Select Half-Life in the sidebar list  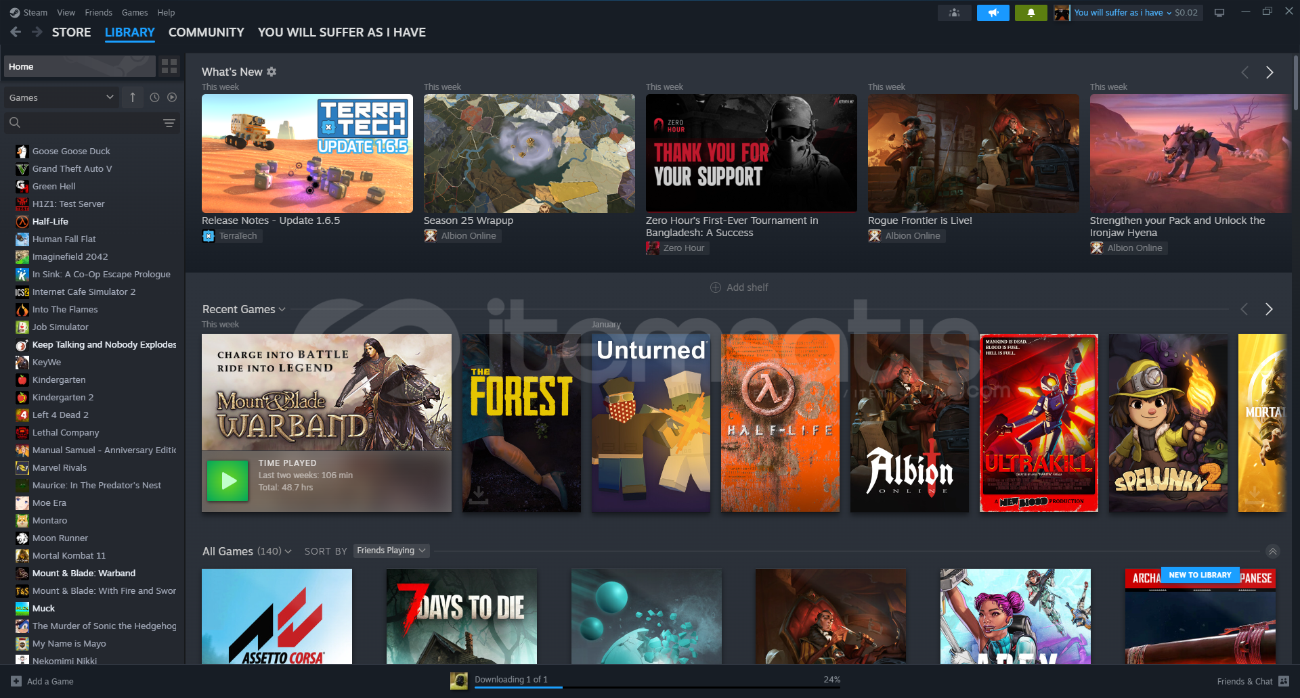(50, 221)
